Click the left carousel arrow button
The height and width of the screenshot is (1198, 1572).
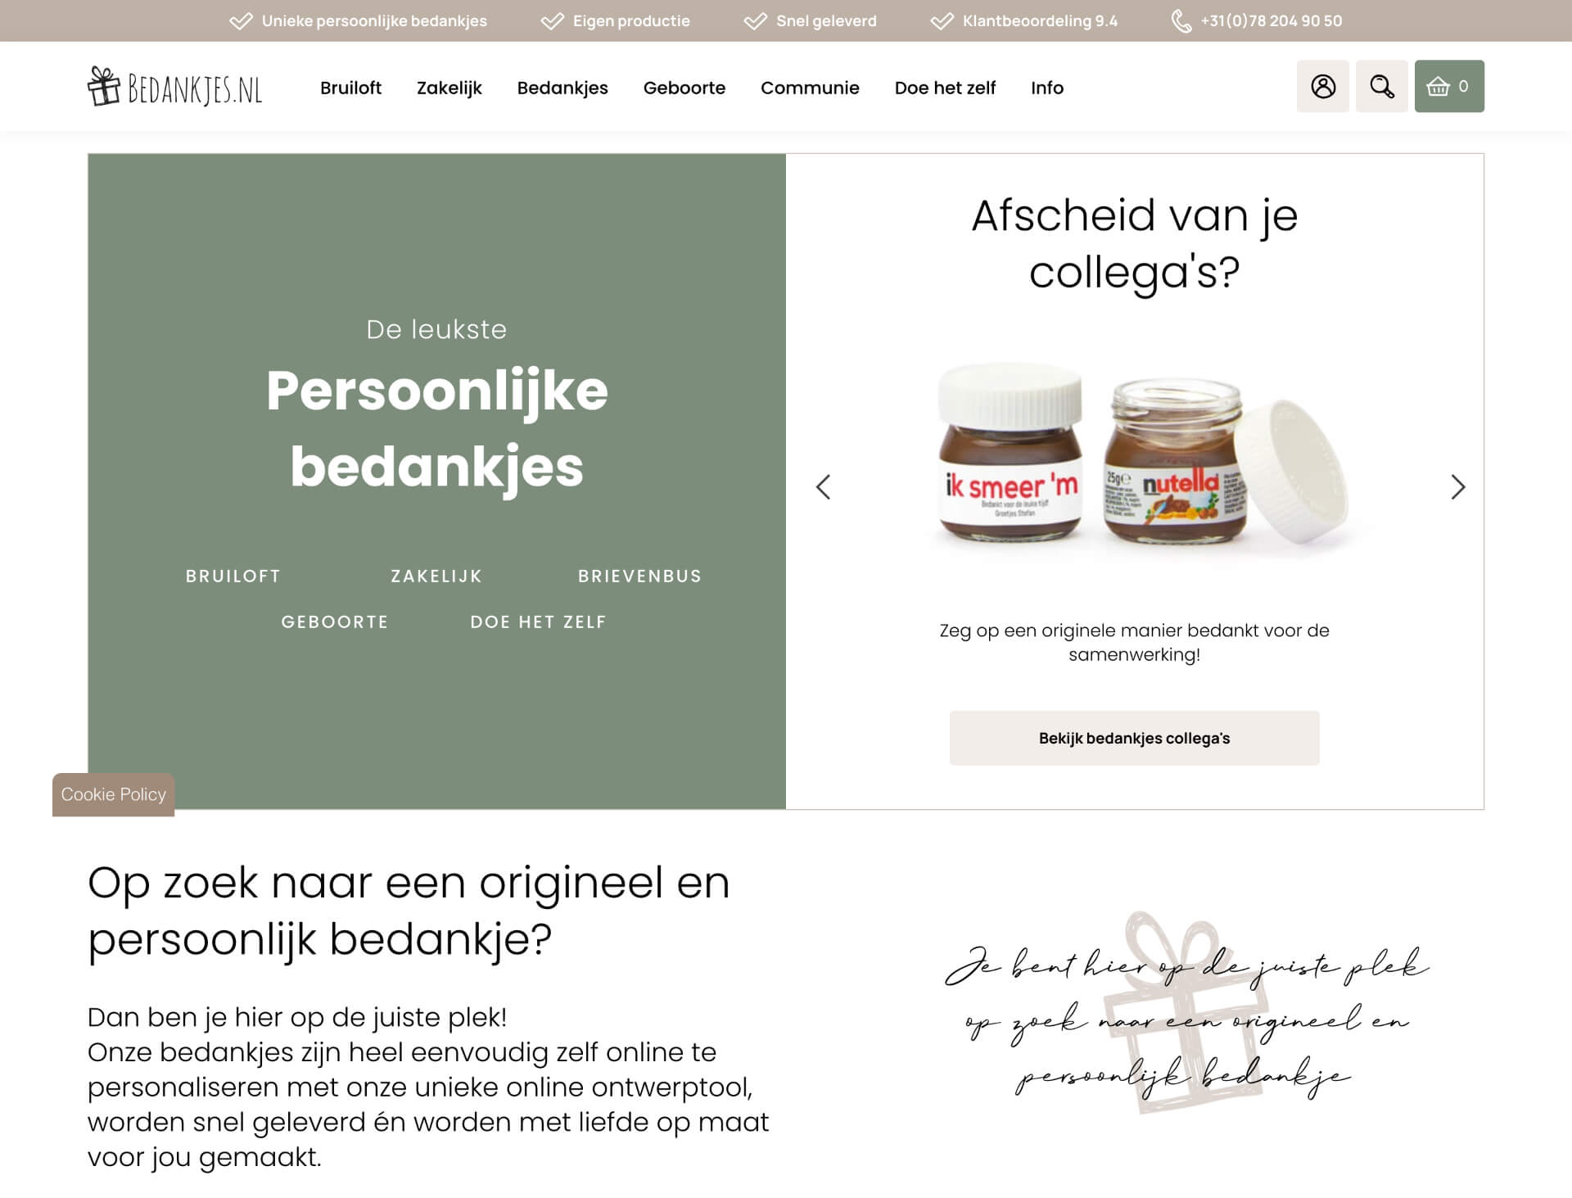[x=823, y=486]
